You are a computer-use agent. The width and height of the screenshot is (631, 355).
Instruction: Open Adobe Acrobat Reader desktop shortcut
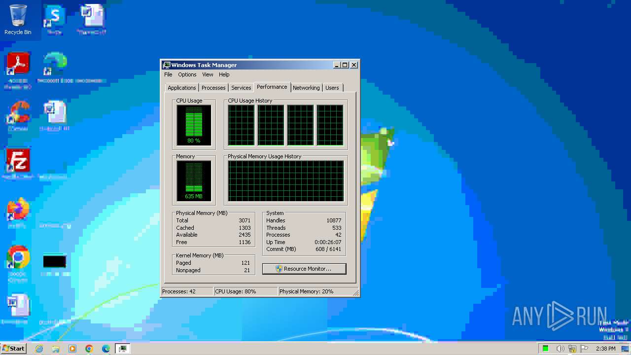click(x=18, y=70)
